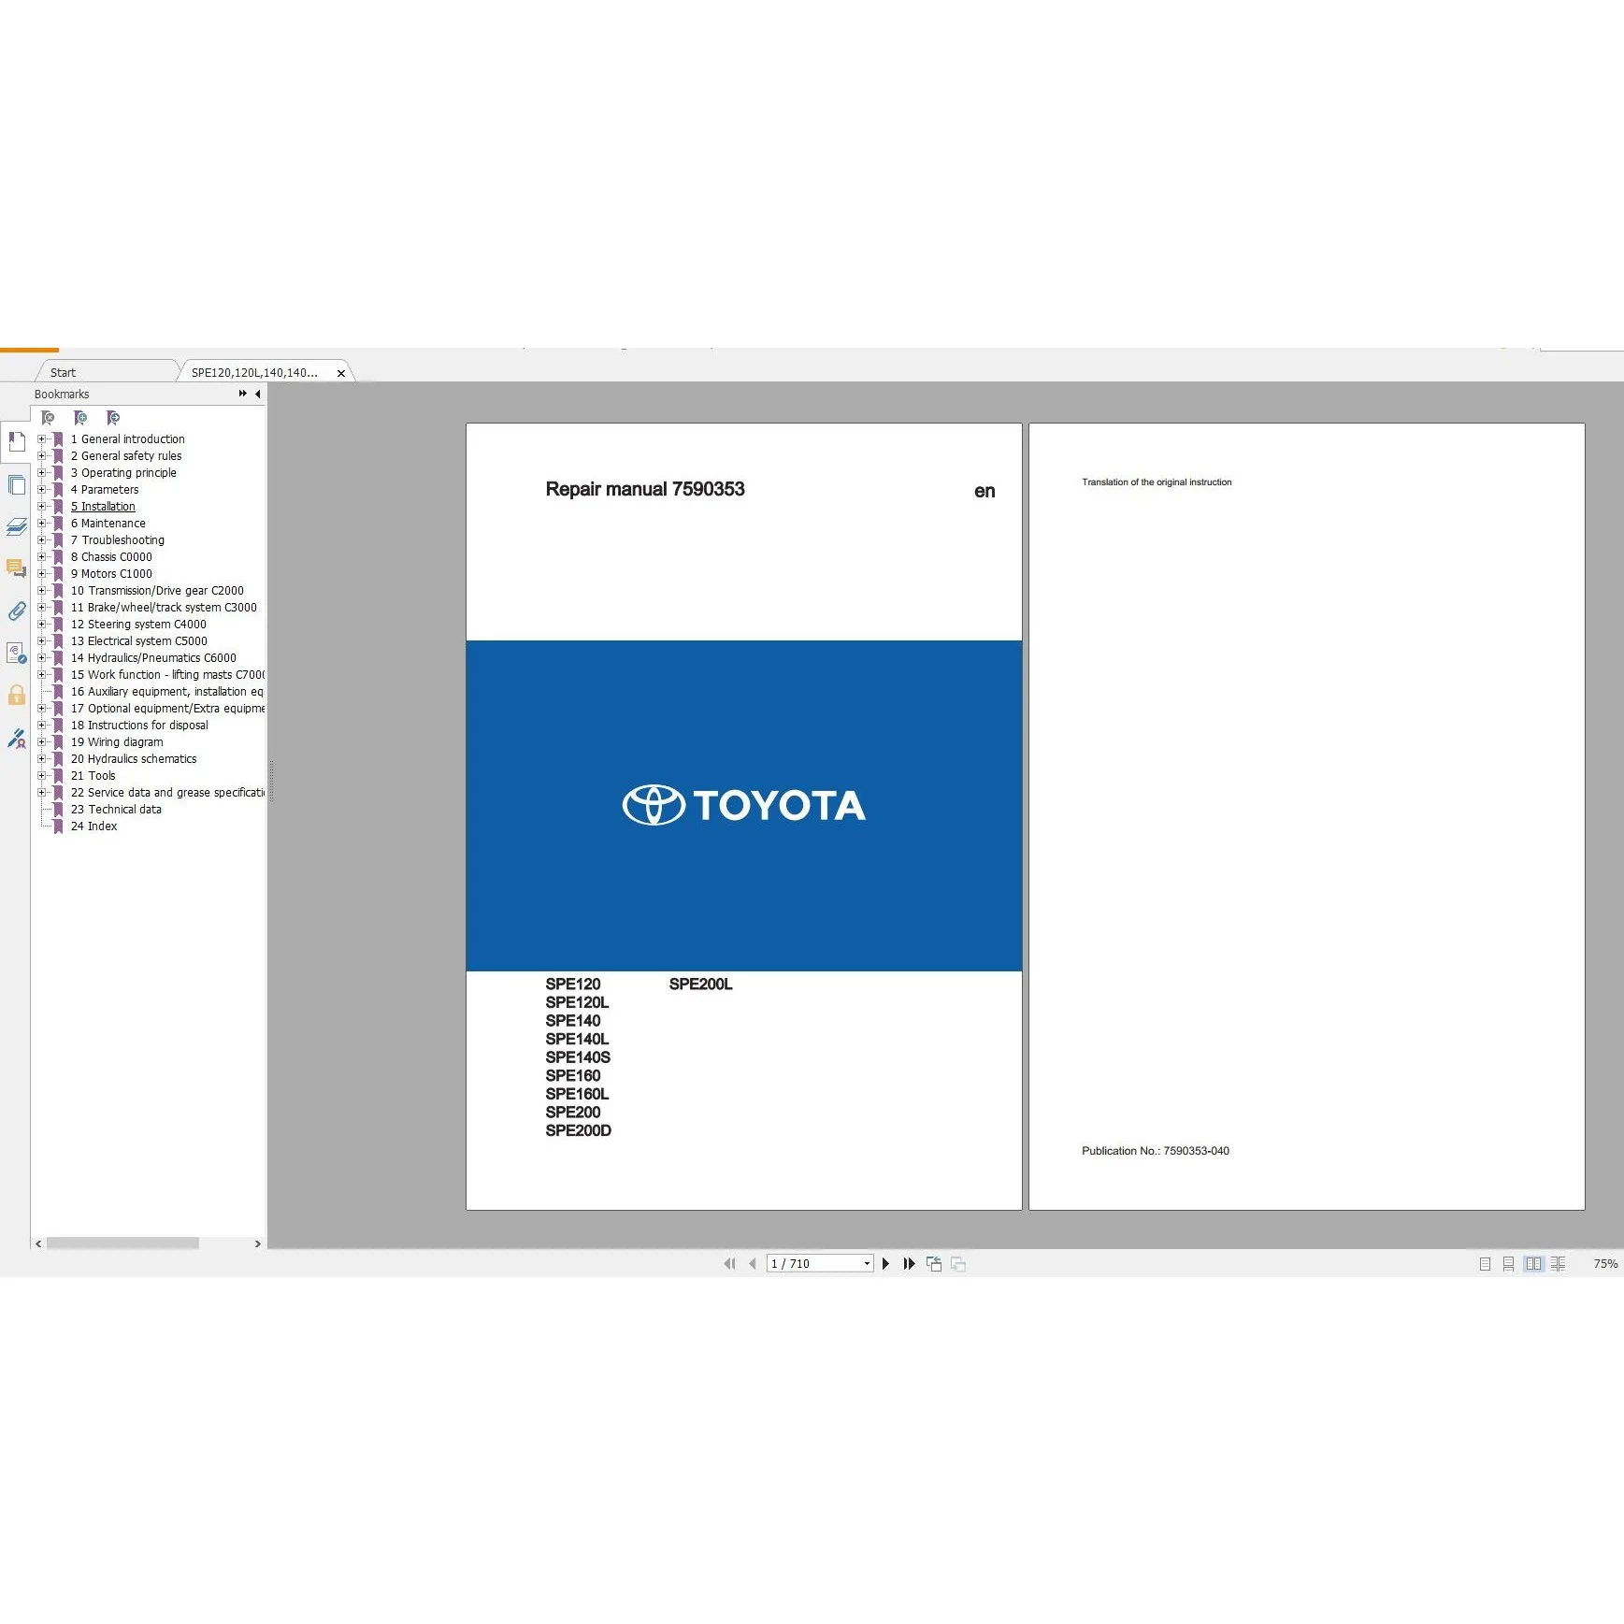Click the go-to bookmark arrow icon

(x=113, y=418)
